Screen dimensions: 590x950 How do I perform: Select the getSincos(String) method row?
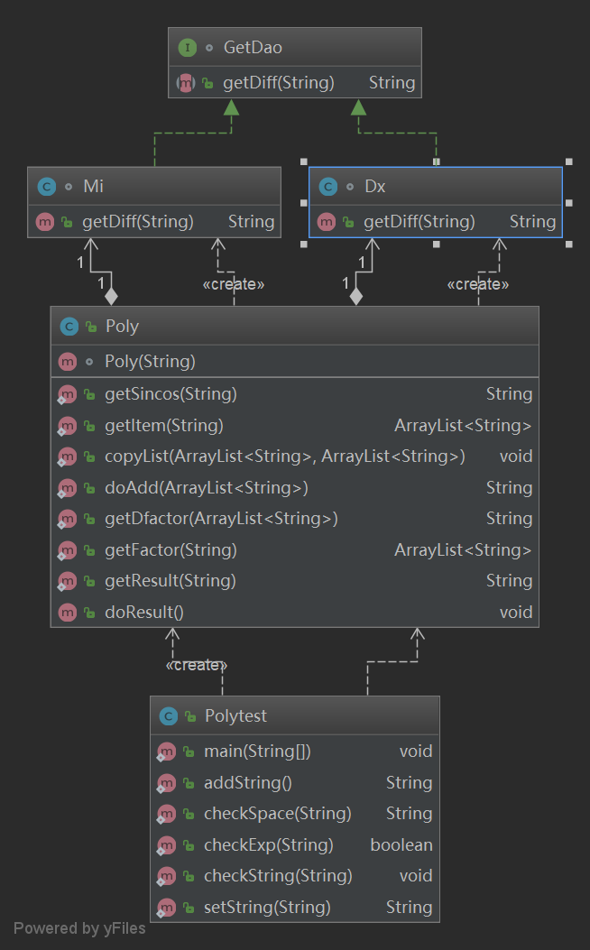coord(171,394)
